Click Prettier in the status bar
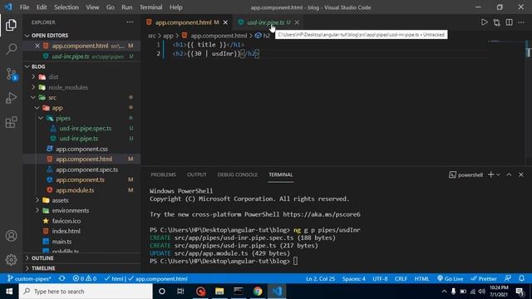Viewport: 532px width, 299px height. pos(484,279)
